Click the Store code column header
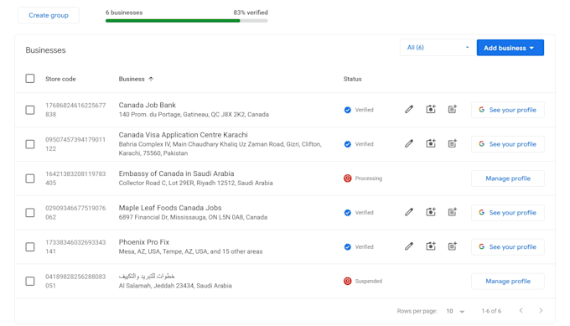The height and width of the screenshot is (326, 570). pos(60,79)
